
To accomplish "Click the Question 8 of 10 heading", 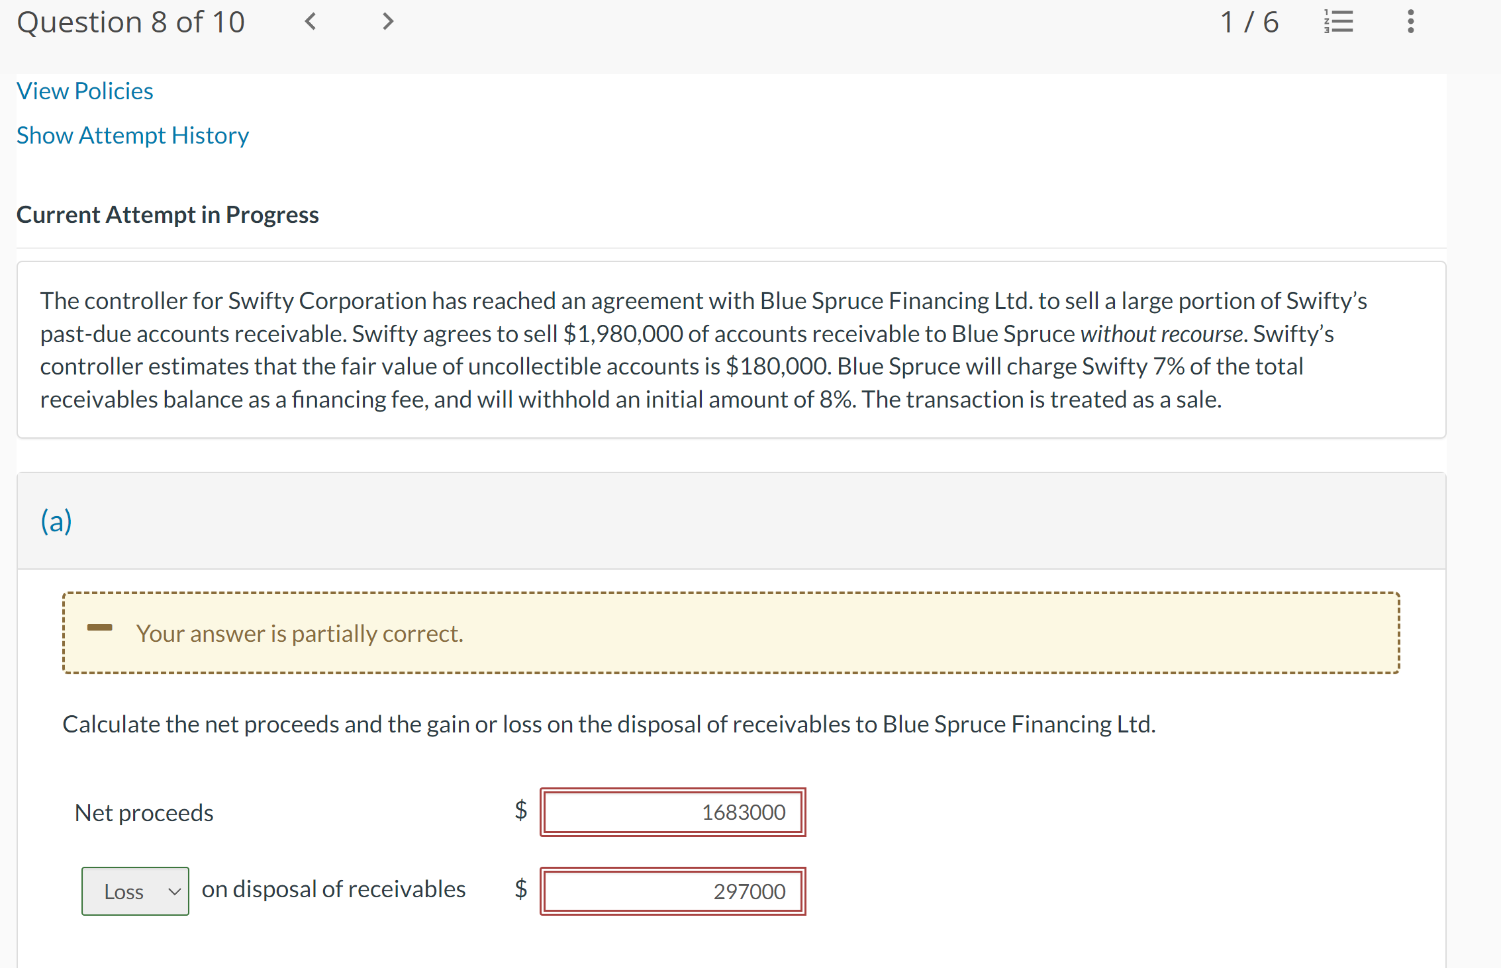I will click(130, 22).
